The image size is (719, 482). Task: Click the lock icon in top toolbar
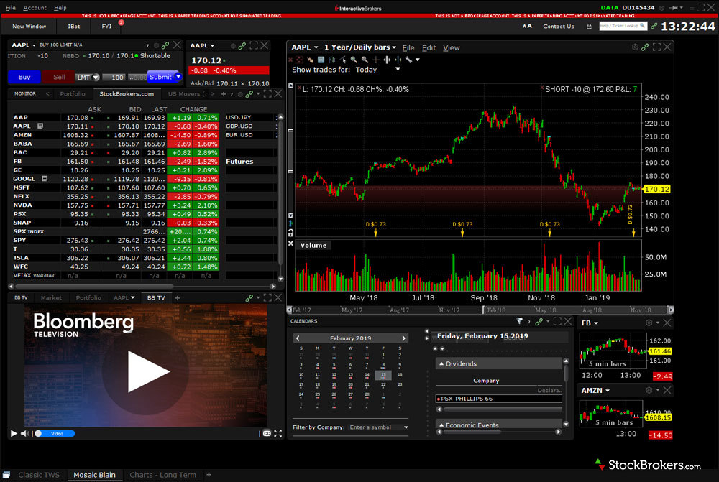[x=589, y=26]
